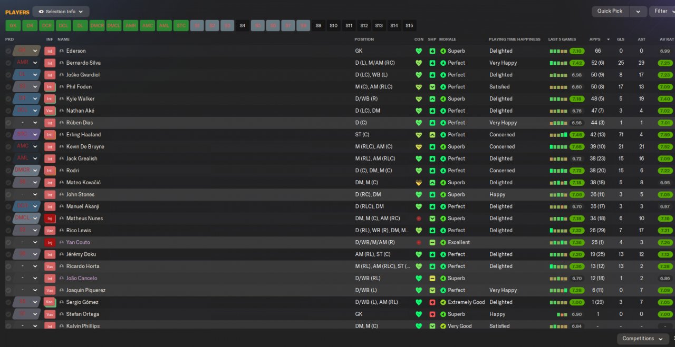The height and width of the screenshot is (347, 675).
Task: Toggle the pick checkmark for Ederson
Action: tap(8, 51)
